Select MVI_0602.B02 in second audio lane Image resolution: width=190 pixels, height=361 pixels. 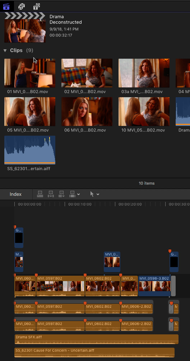pyautogui.click(x=103, y=326)
